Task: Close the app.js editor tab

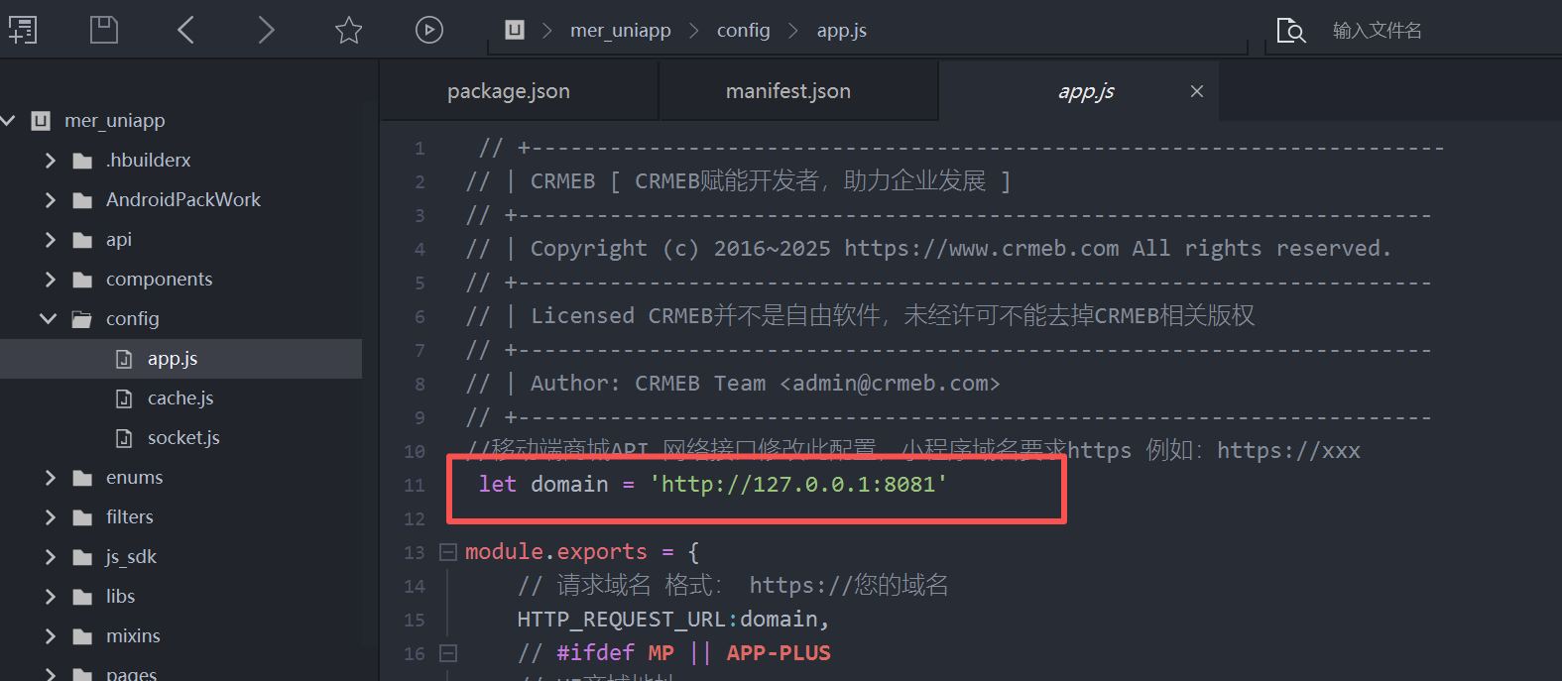Action: coord(1196,91)
